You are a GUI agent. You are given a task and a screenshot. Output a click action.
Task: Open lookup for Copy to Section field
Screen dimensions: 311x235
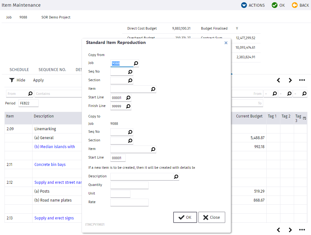click(130, 140)
